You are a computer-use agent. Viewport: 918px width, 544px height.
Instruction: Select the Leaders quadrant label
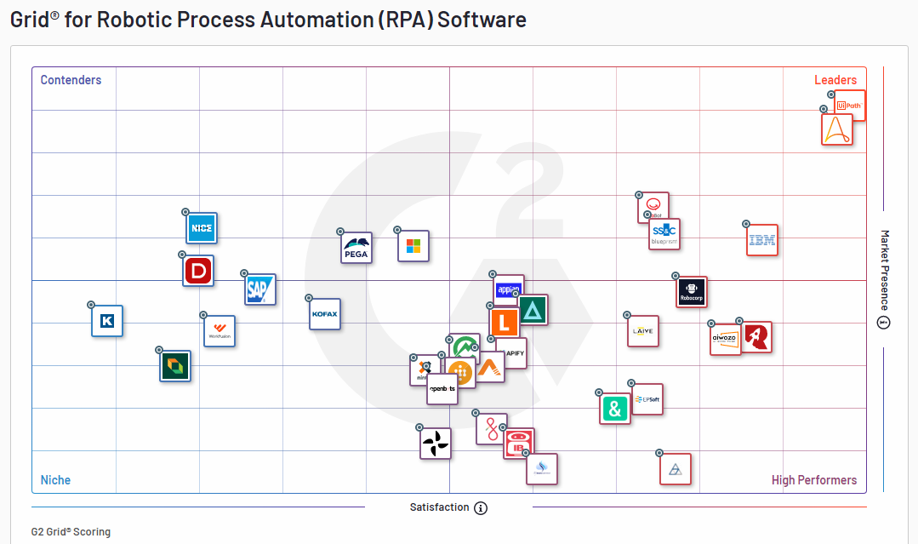(x=835, y=80)
